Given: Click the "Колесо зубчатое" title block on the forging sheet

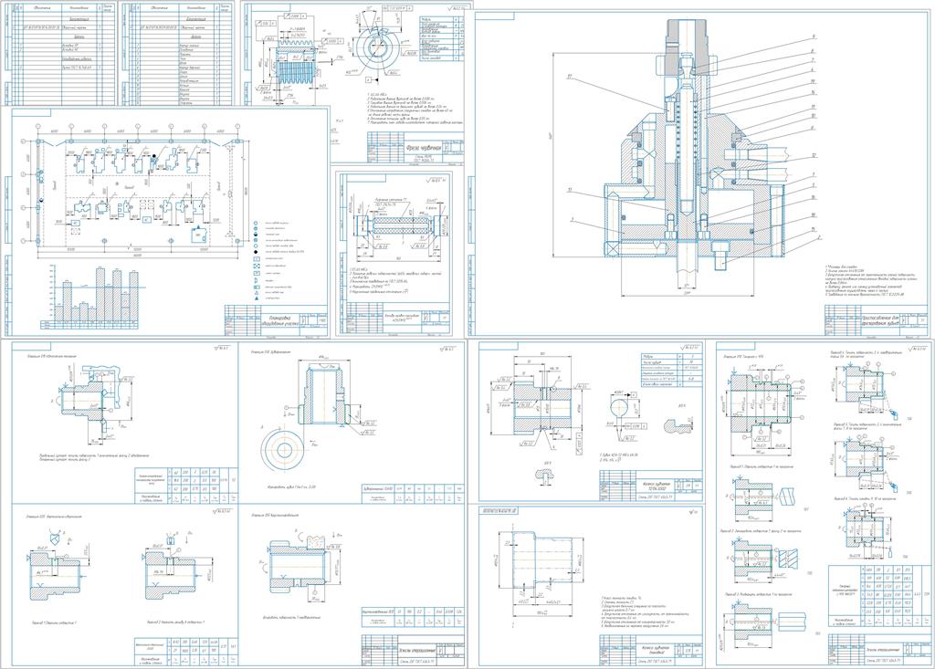Looking at the screenshot, I should click(651, 650).
